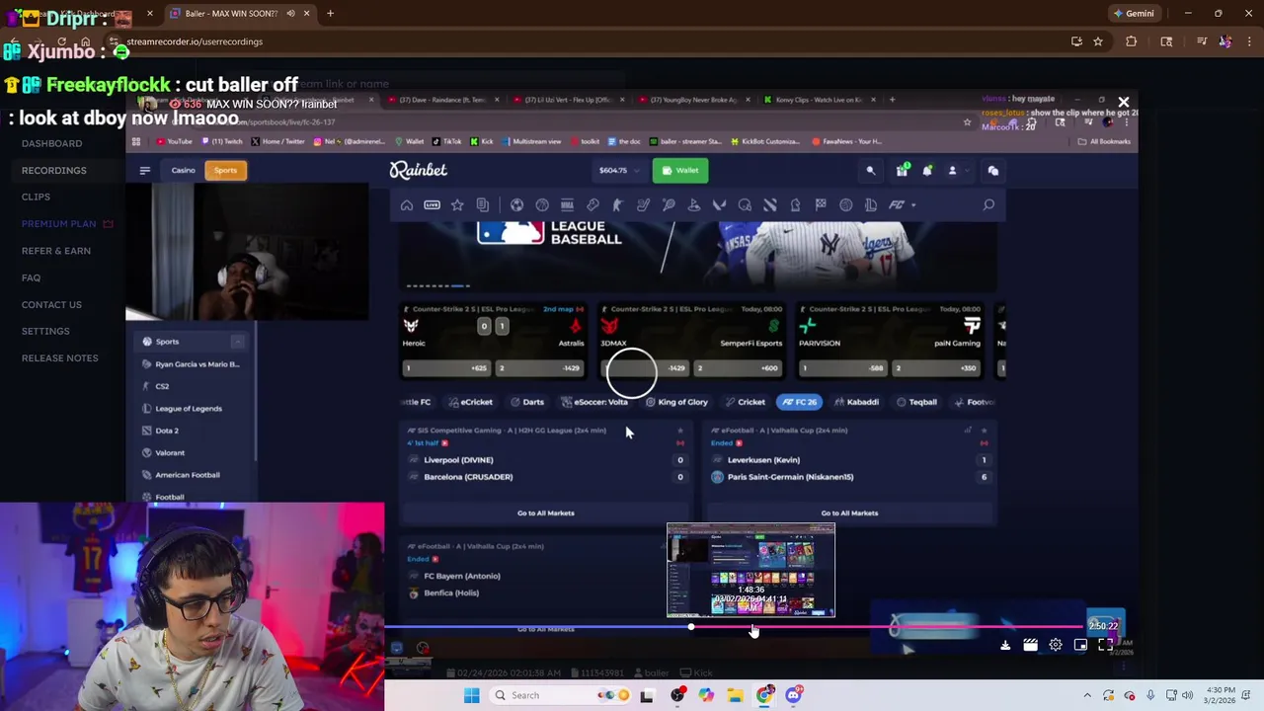Seek using the video progress bar handle
The image size is (1264, 711).
[691, 627]
